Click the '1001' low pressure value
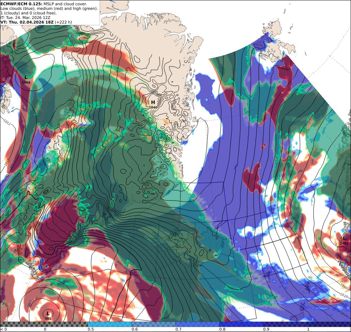Viewport: 351px width, 332px height. [344, 243]
